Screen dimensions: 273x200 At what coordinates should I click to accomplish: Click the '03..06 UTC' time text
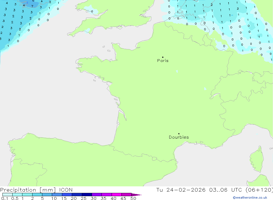pos(226,190)
